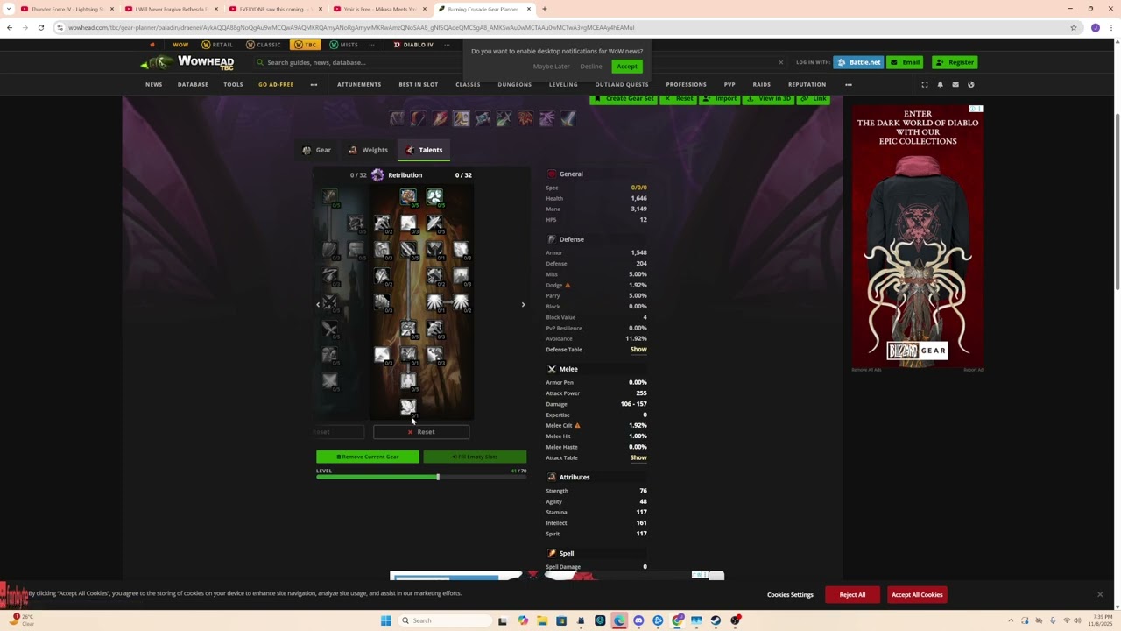Screen dimensions: 1121x631
Task: Click the Wowhead home icon in top strip
Action: (x=152, y=45)
